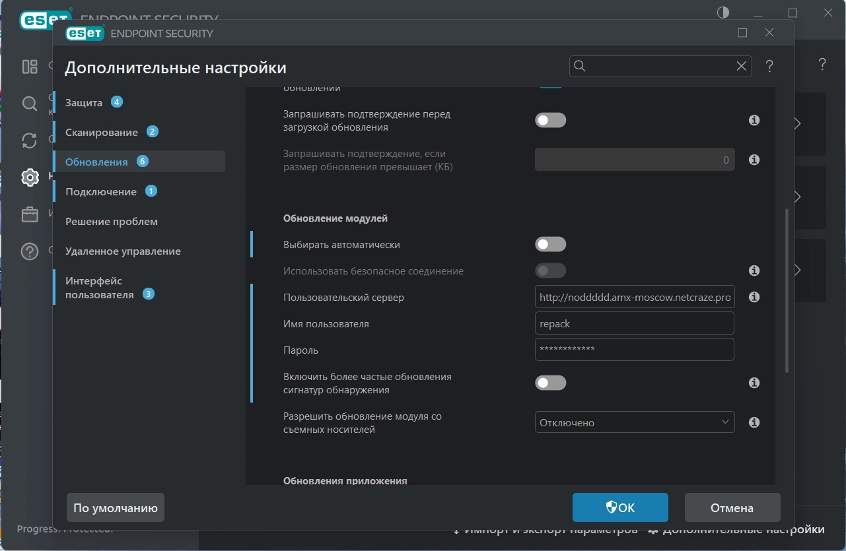Click info icon beside custom server field
This screenshot has width=846, height=551.
click(754, 298)
